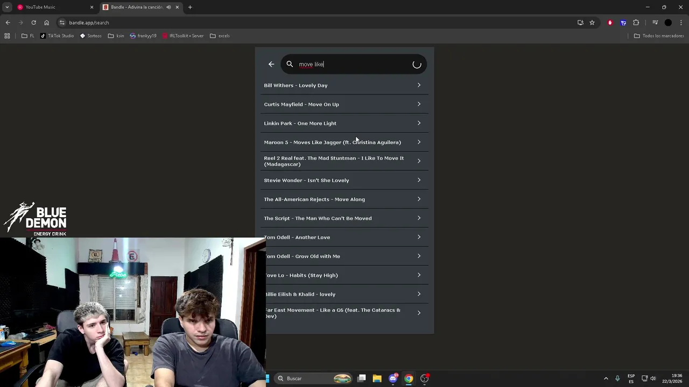Install app icon in address bar
The image size is (689, 387).
pos(580,23)
